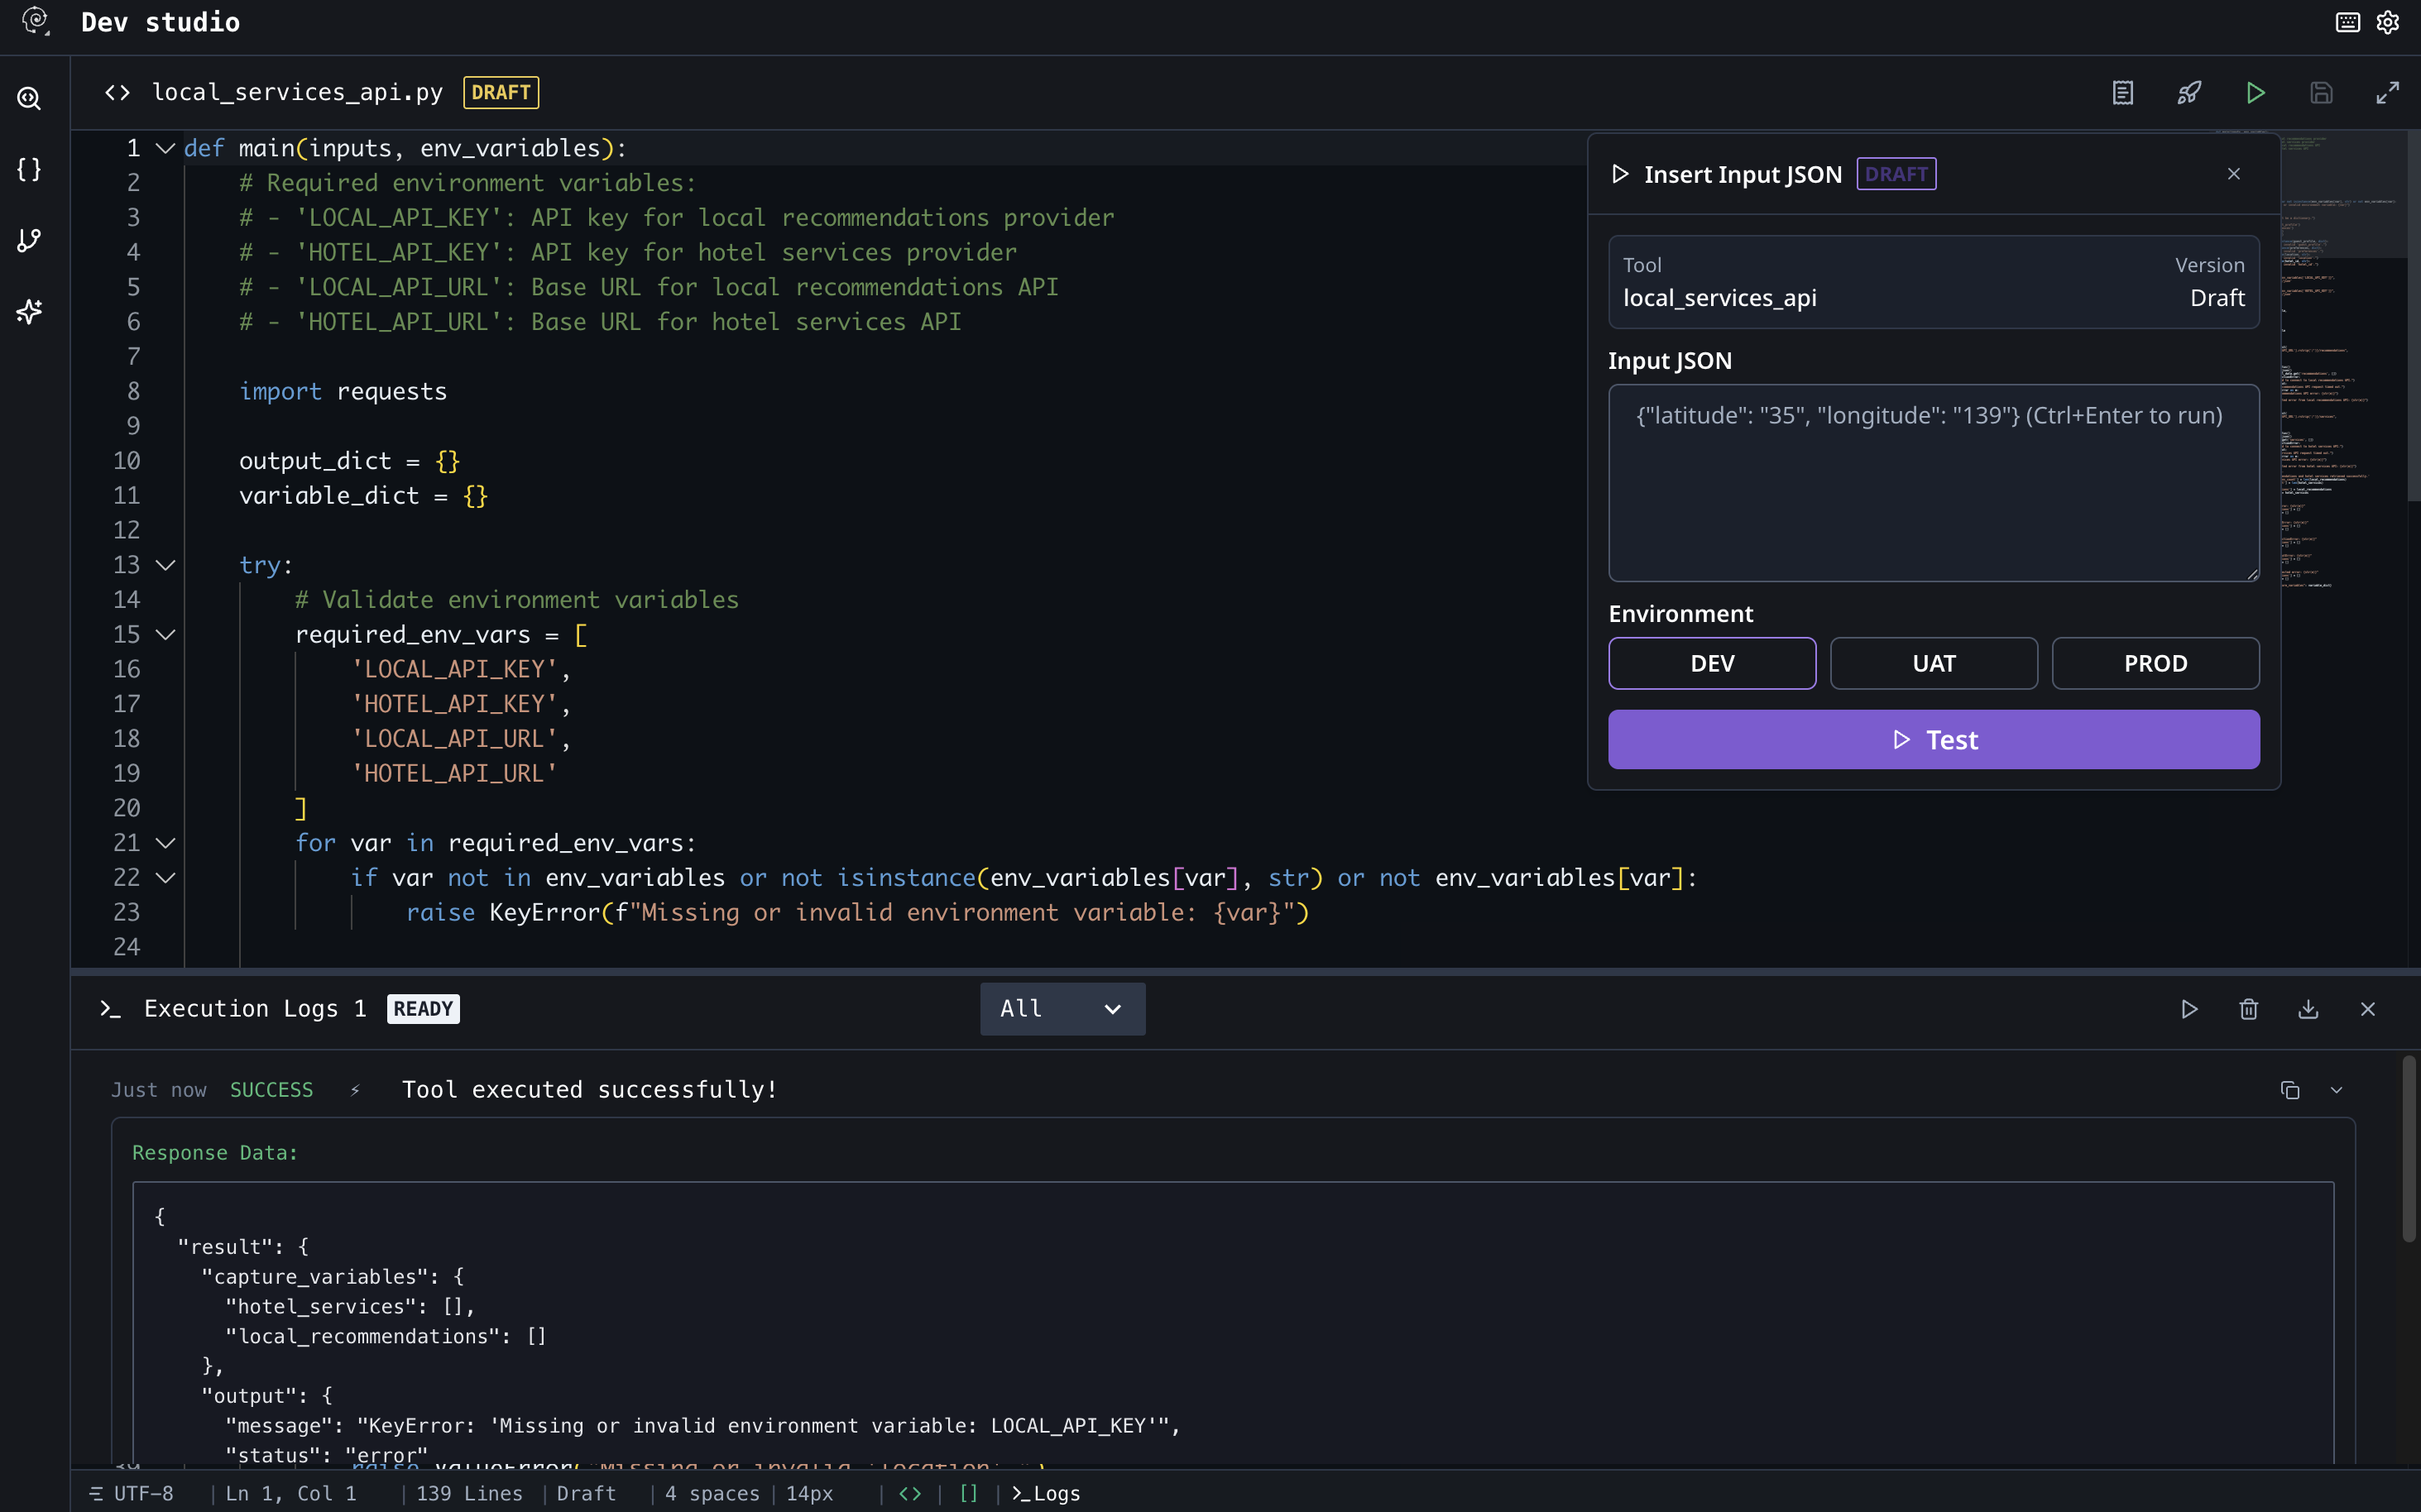The image size is (2421, 1512).
Task: Download the execution logs
Action: 2308,1009
